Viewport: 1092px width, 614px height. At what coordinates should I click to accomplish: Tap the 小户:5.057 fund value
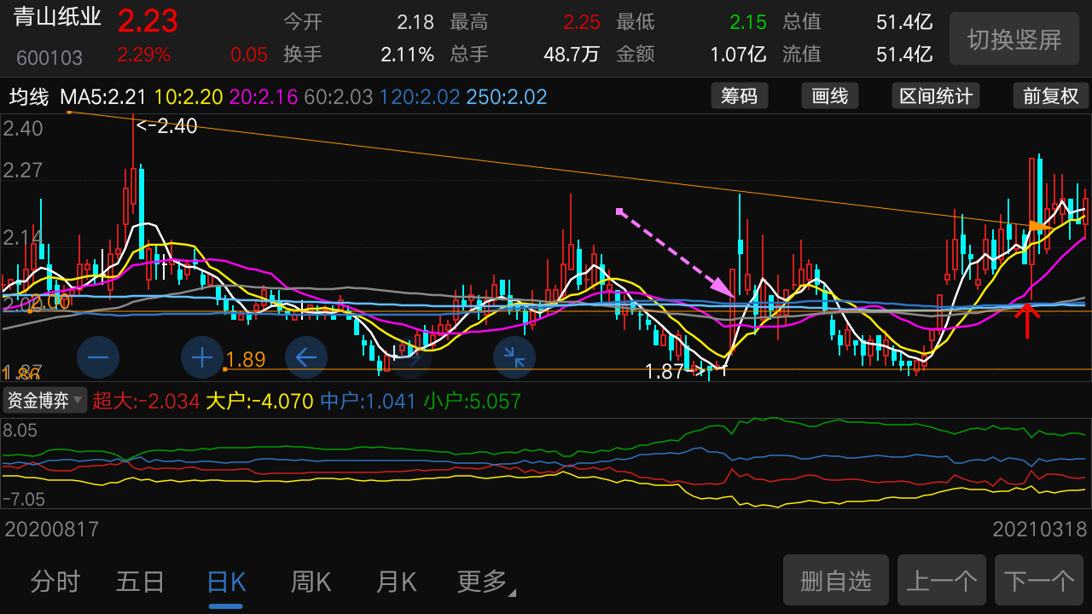(x=473, y=401)
